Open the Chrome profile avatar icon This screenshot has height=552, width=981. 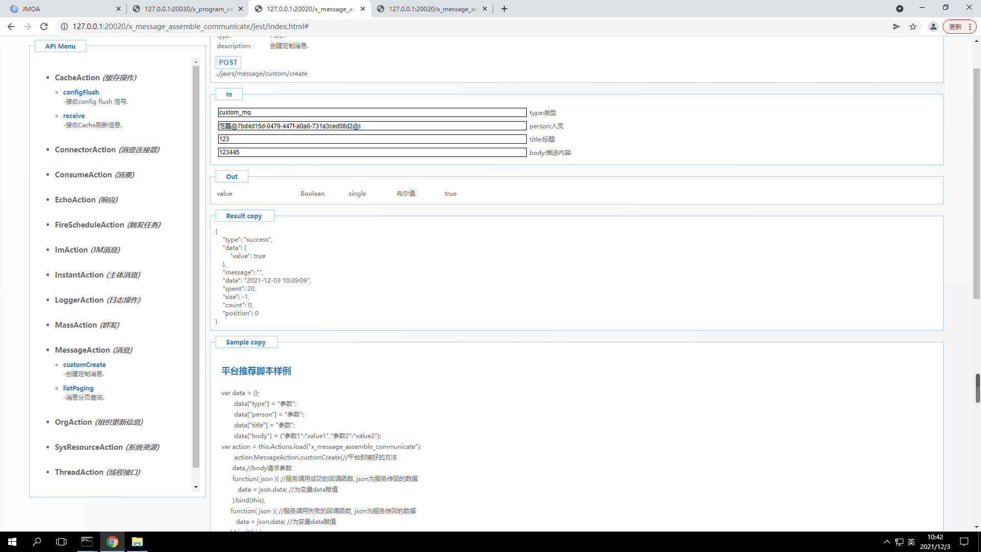[x=933, y=27]
